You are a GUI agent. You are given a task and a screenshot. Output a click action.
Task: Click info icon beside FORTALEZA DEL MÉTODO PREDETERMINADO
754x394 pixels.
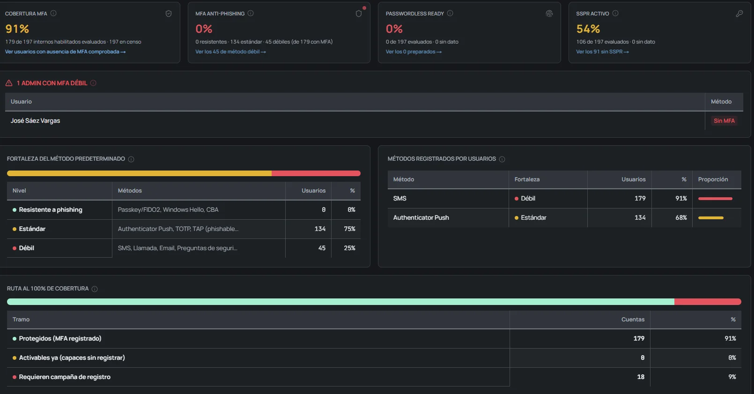coord(131,159)
